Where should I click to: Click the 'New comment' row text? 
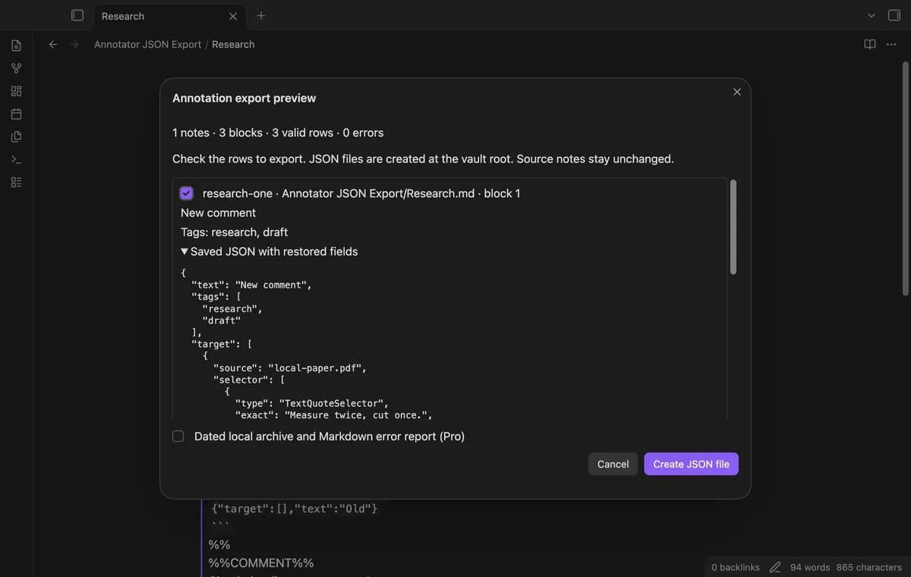tap(218, 213)
